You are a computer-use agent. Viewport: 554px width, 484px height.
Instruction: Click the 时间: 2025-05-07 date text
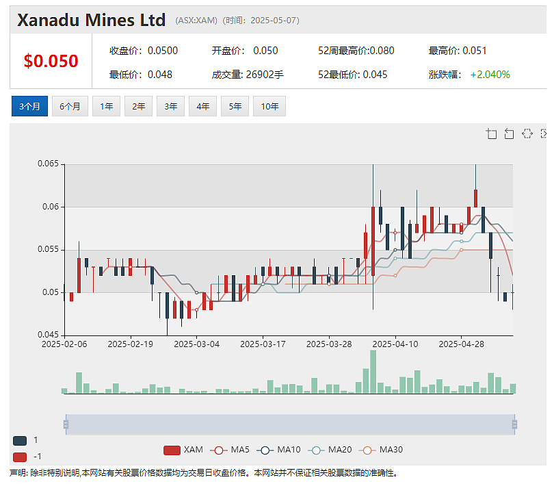pos(261,21)
